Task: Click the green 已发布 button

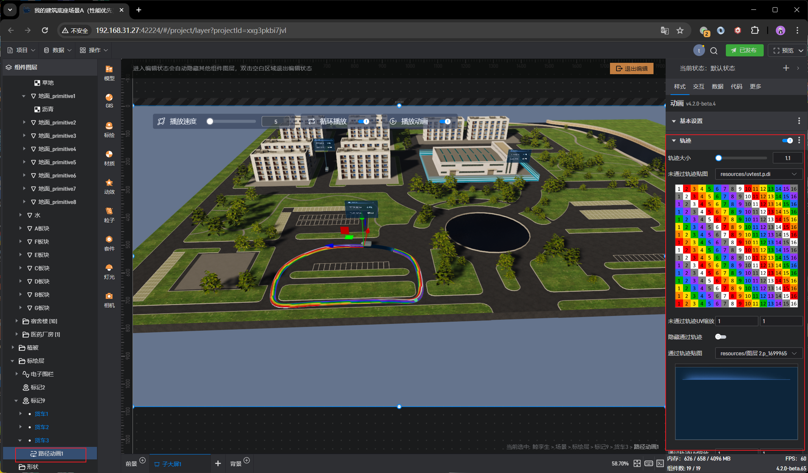Action: 744,50
